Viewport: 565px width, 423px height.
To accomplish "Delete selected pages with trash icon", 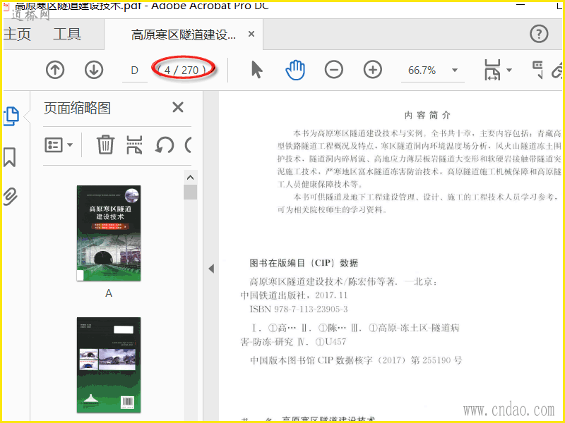I will [x=105, y=145].
